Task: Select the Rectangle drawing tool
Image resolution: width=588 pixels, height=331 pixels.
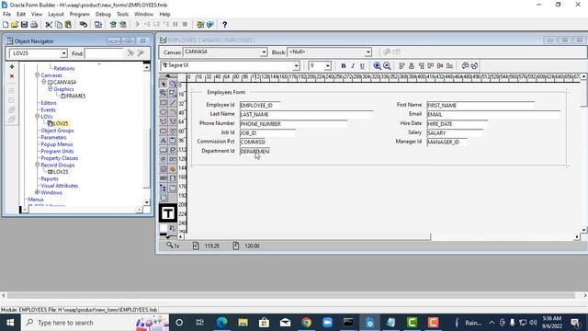Action: [x=164, y=102]
